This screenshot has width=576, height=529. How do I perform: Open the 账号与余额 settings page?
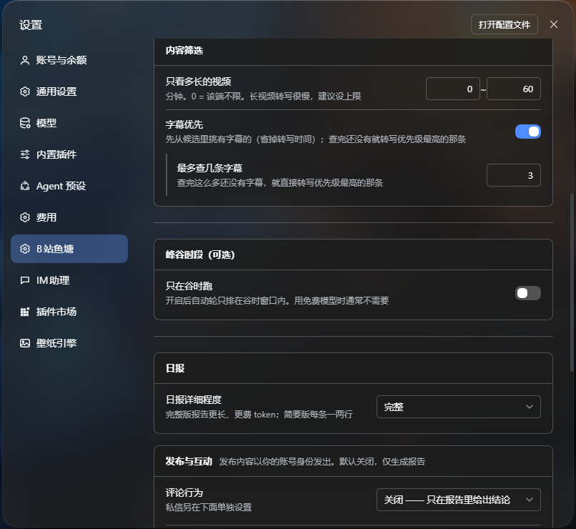69,60
